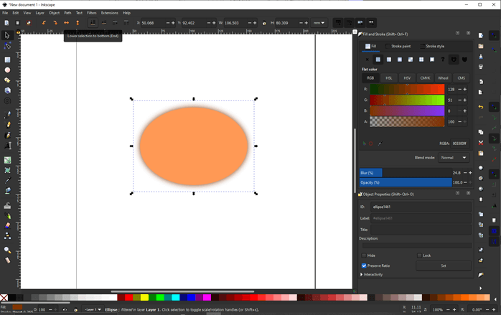This screenshot has width=501, height=315.
Task: Open the Blend mode dropdown
Action: 454,157
